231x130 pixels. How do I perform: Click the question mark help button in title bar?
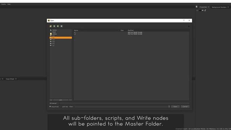click(184, 21)
